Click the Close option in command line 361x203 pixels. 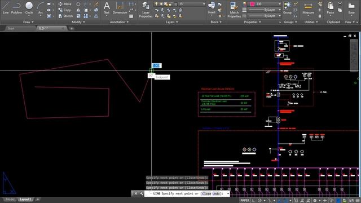coord(206,194)
